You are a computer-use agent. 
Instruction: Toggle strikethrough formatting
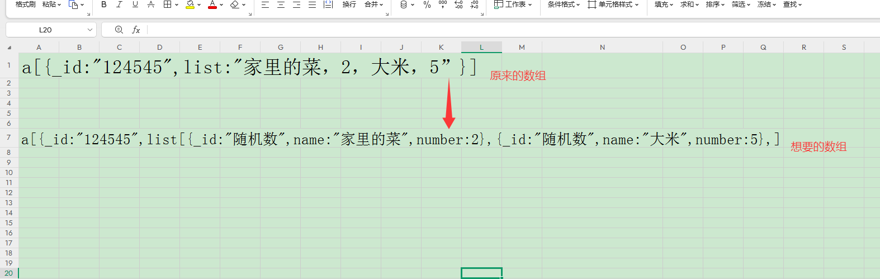(150, 4)
